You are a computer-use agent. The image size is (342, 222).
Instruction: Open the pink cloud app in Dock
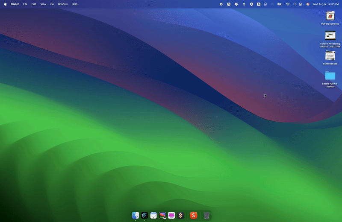[171, 216]
